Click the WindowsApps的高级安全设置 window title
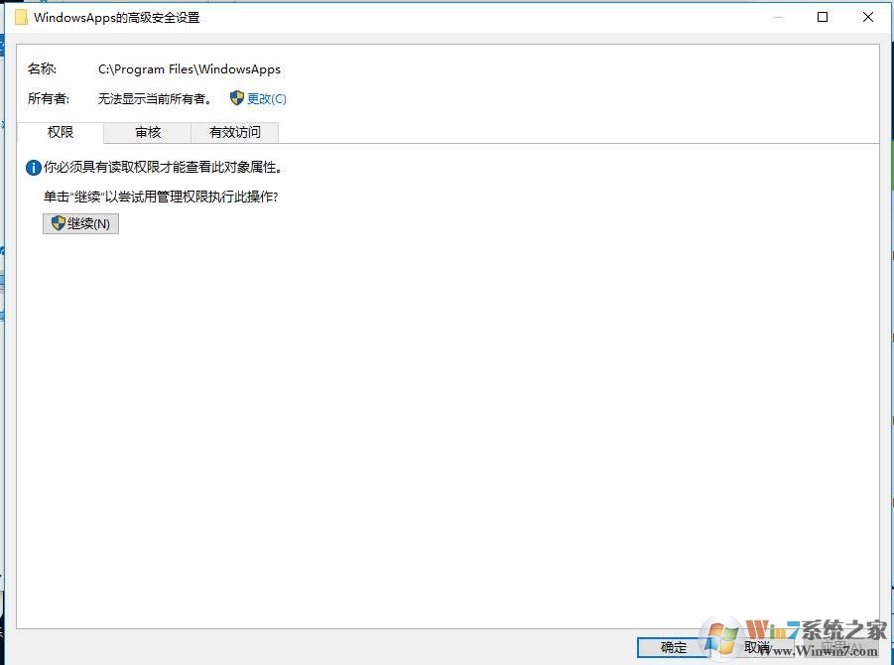 (117, 18)
